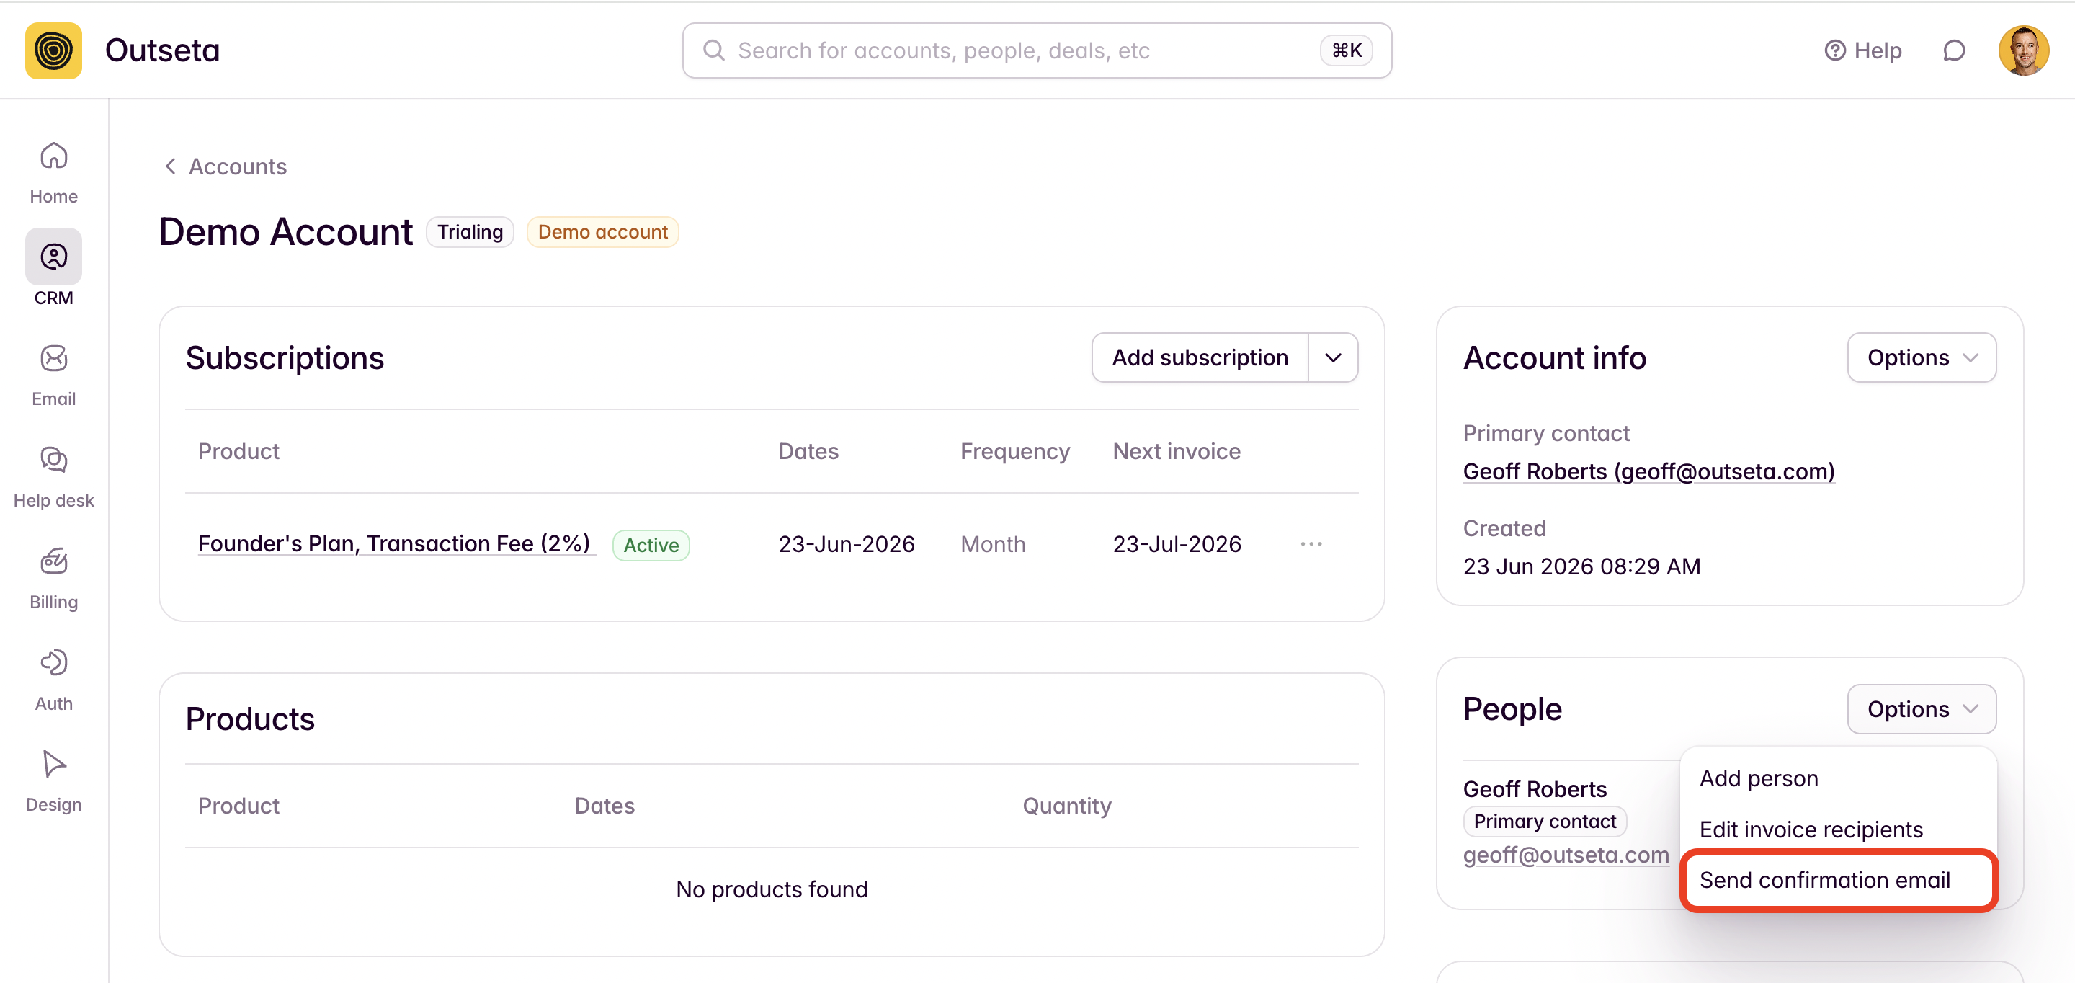Focus the global search field

pyautogui.click(x=1037, y=50)
